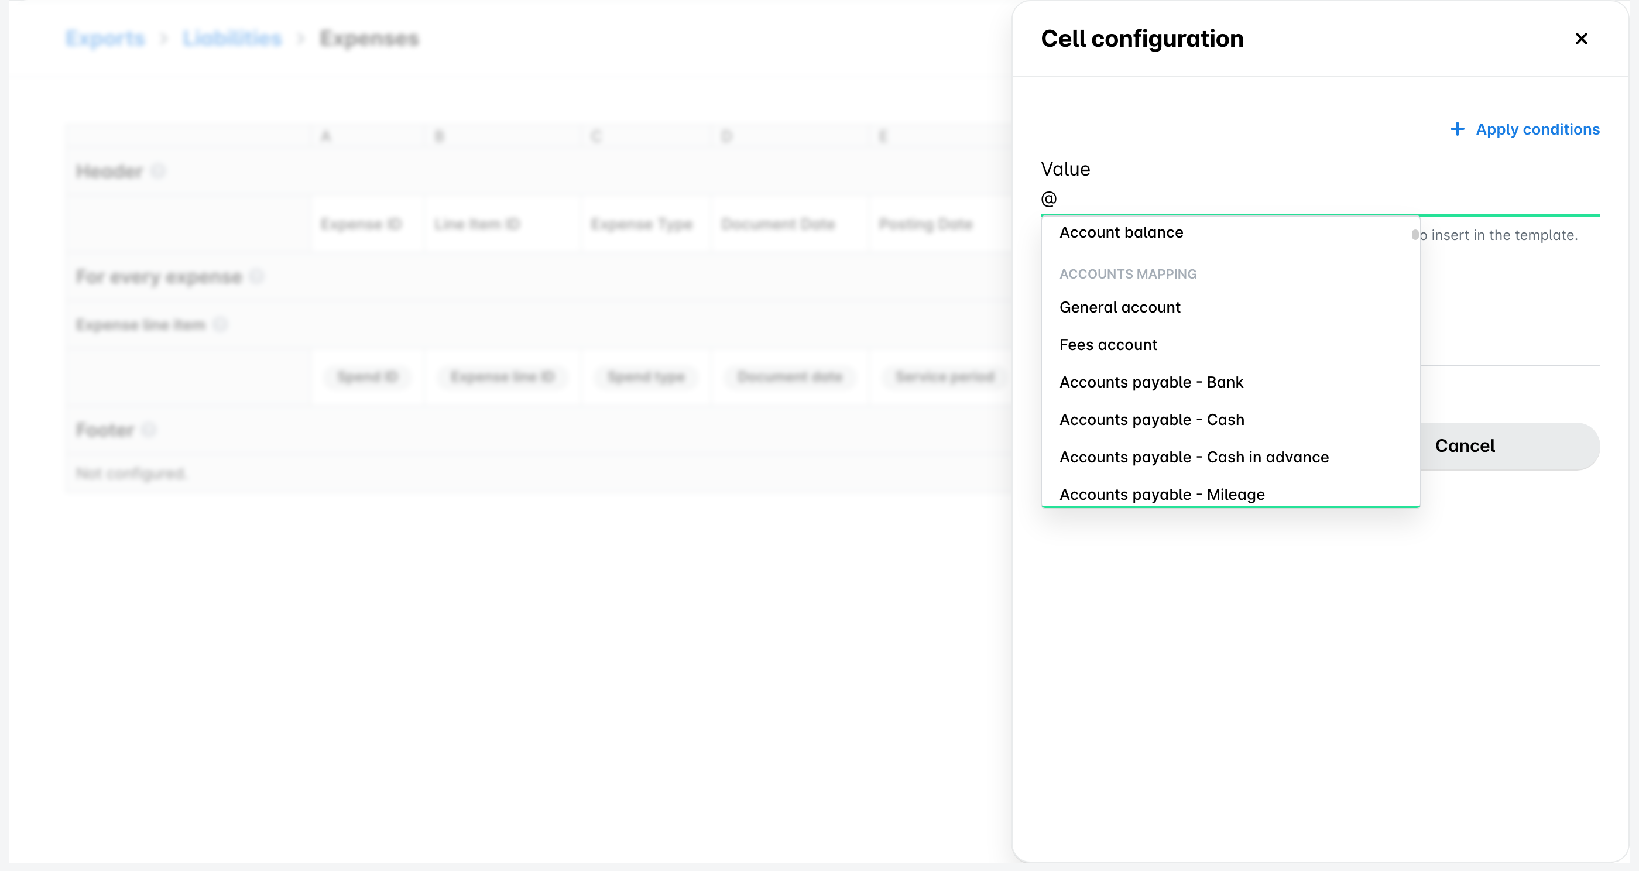Click the Not configured footer text

131,474
